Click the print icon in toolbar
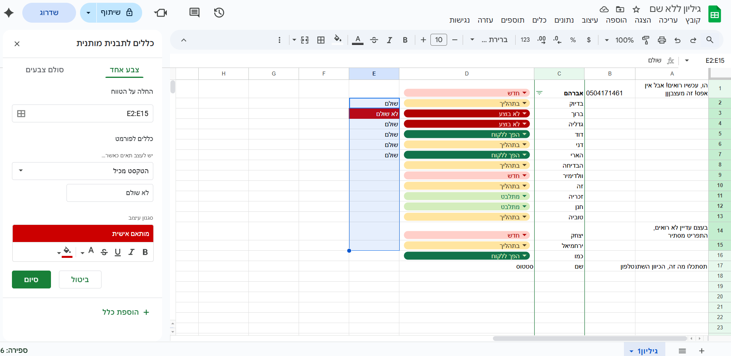This screenshot has width=731, height=356. (662, 40)
